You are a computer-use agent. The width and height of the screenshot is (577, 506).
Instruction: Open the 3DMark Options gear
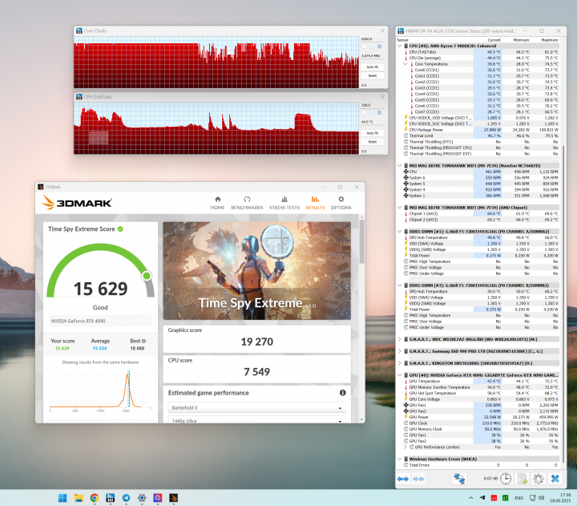coord(341,203)
